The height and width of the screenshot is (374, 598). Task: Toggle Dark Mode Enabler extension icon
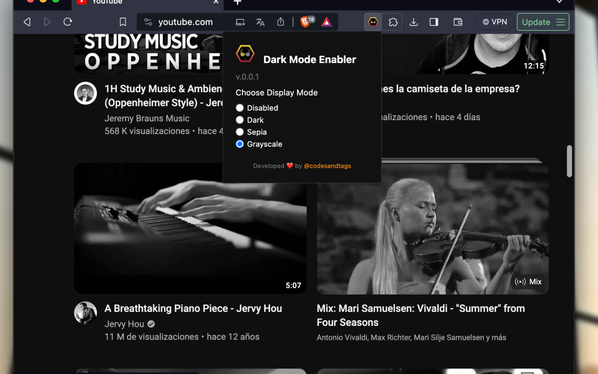[373, 22]
